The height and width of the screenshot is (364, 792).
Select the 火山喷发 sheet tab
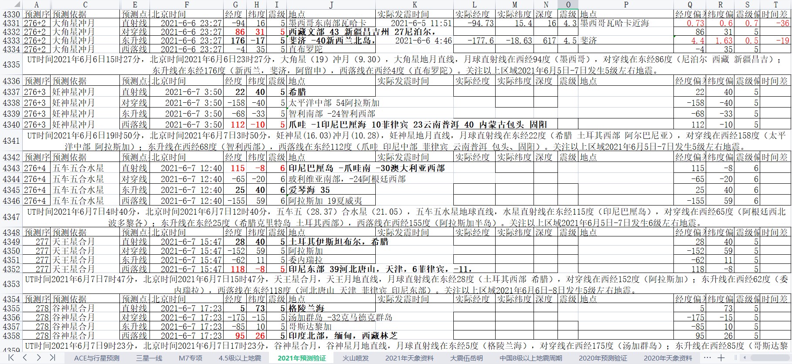tap(355, 358)
